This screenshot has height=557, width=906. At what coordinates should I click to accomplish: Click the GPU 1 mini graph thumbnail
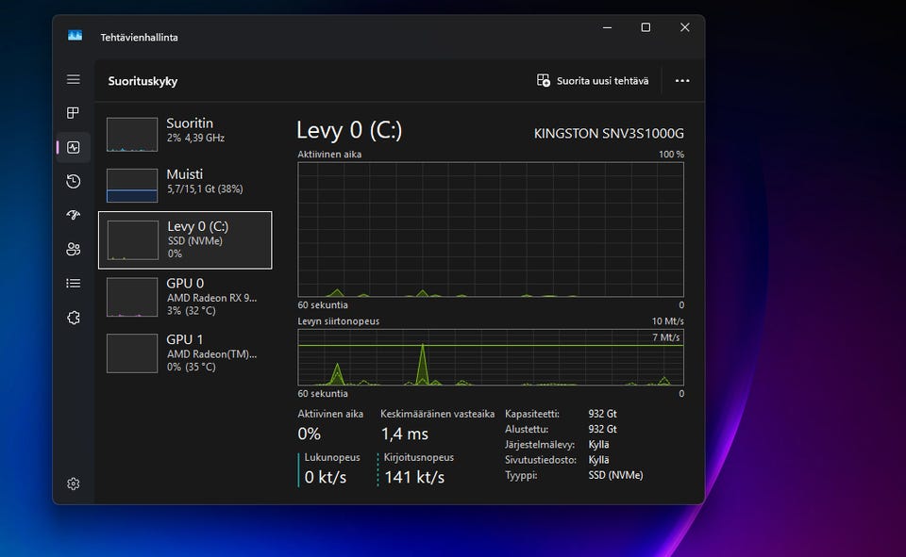coord(132,353)
